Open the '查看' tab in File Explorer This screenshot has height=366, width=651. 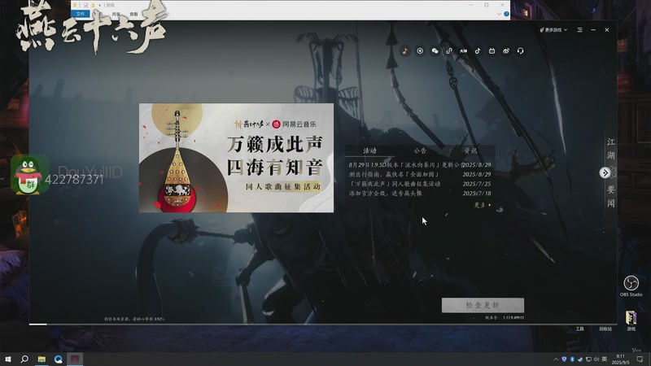click(x=133, y=14)
